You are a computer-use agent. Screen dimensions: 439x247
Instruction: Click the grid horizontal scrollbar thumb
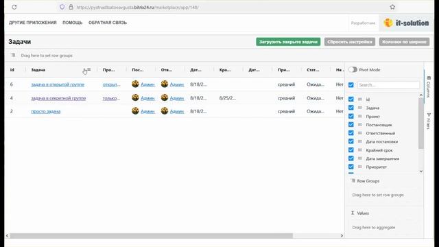152,236
